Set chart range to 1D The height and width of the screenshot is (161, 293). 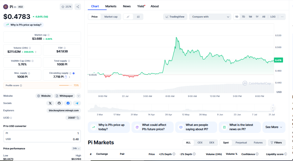pyautogui.click(x=237, y=17)
